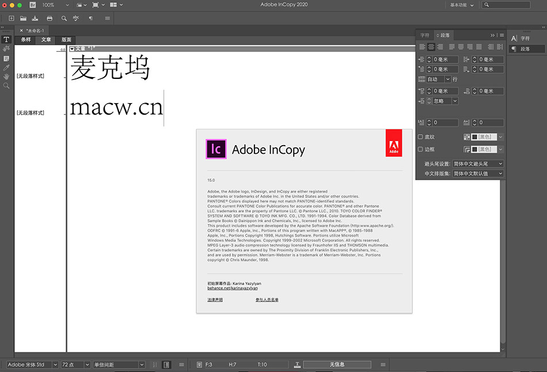Toggle hidden characters with the paragraph mark icon
Image resolution: width=547 pixels, height=372 pixels.
click(91, 18)
